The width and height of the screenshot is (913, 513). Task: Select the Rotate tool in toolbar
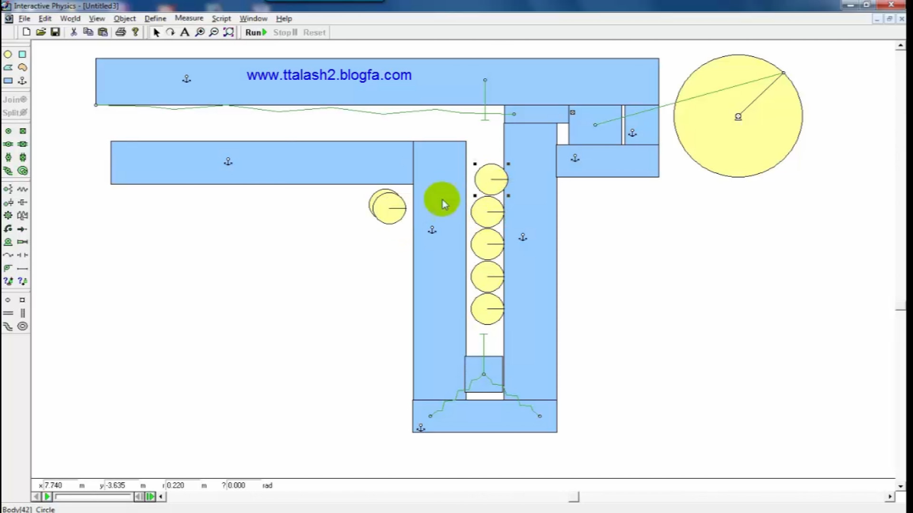click(170, 32)
